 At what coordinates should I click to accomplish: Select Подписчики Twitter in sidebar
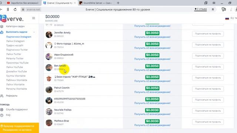point(17,50)
